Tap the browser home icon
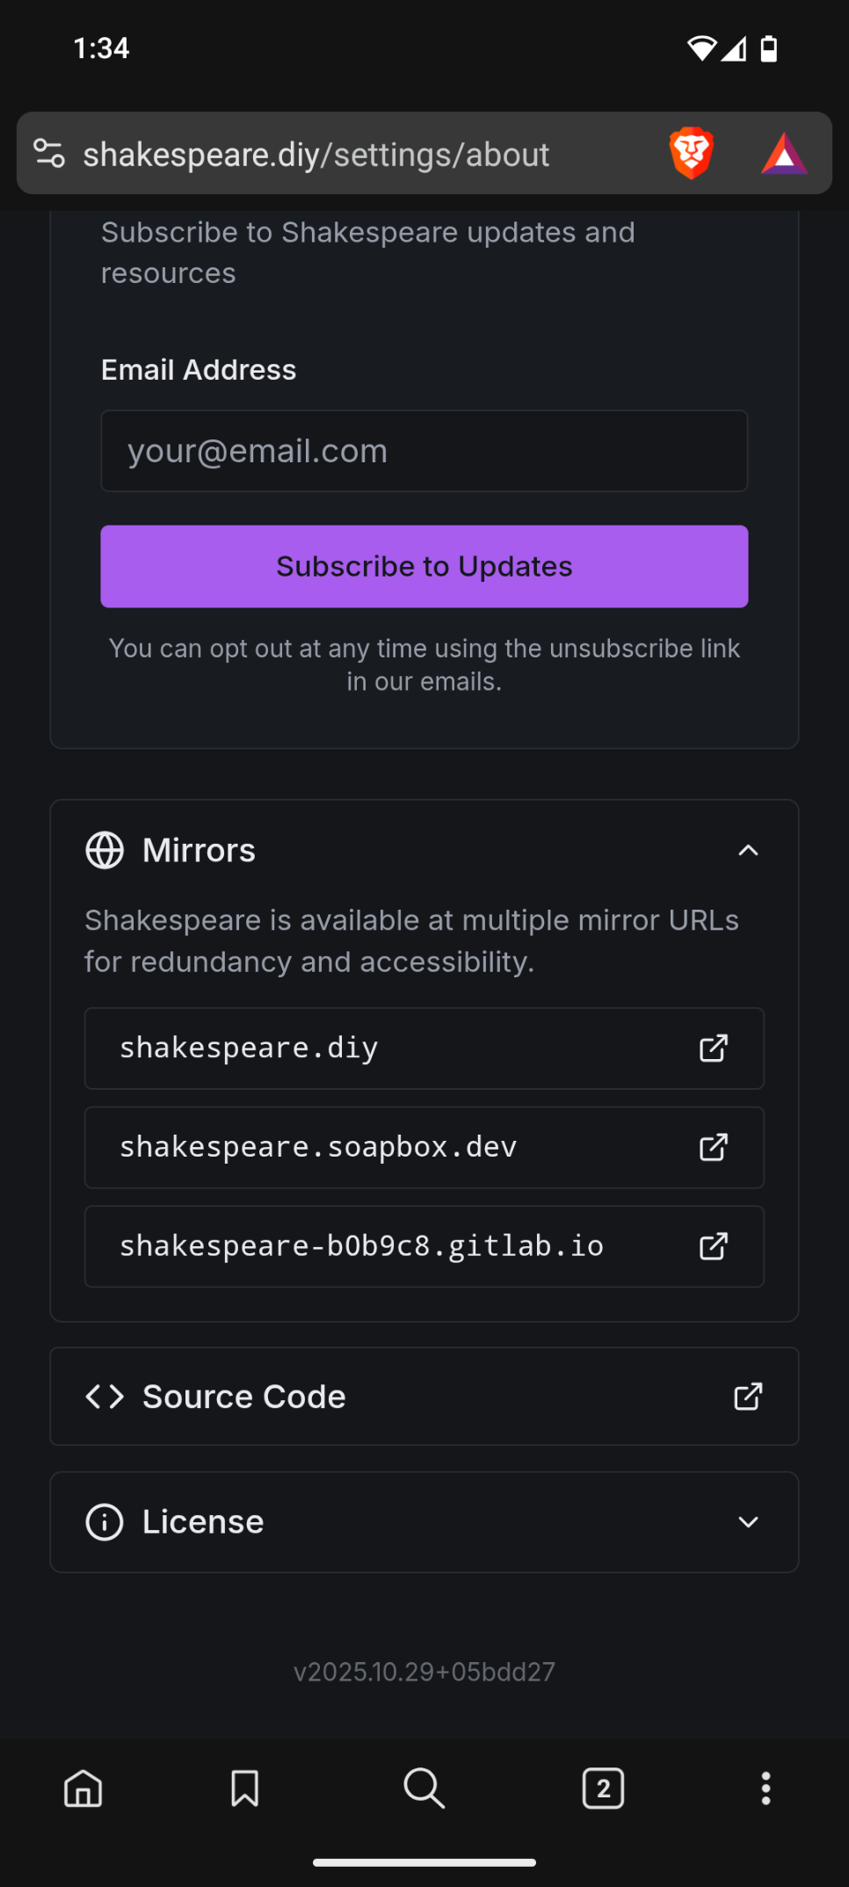 point(83,1789)
